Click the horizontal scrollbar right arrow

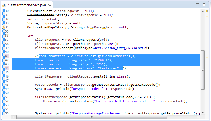point(198,117)
